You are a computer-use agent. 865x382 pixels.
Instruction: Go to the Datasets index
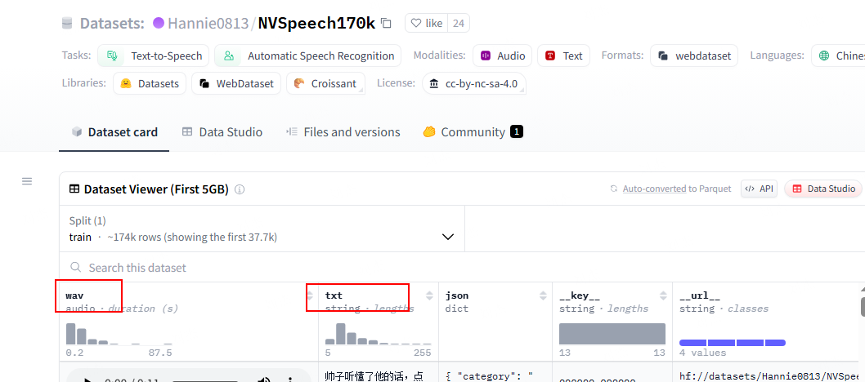coord(112,23)
